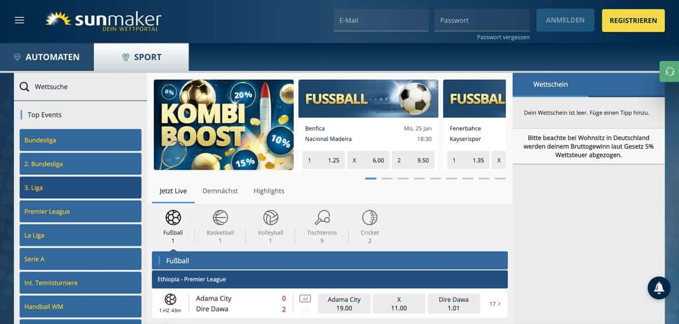Screen dimensions: 679x324
Task: Click the Wettsuche magnifier icon
Action: pyautogui.click(x=24, y=87)
